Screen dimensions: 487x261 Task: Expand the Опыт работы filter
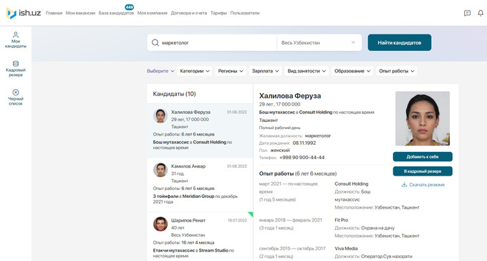click(x=397, y=71)
